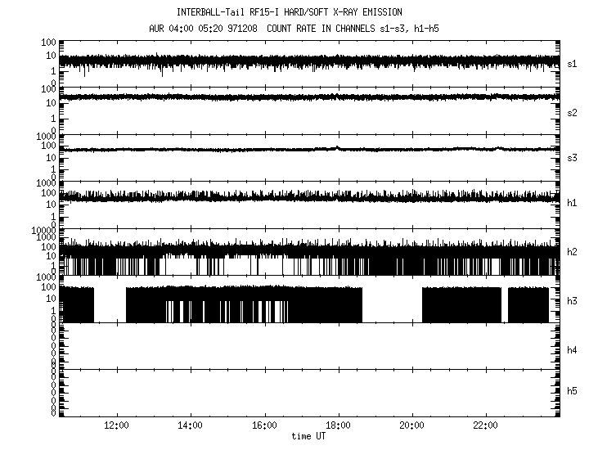Click the s1 channel label

pos(572,63)
